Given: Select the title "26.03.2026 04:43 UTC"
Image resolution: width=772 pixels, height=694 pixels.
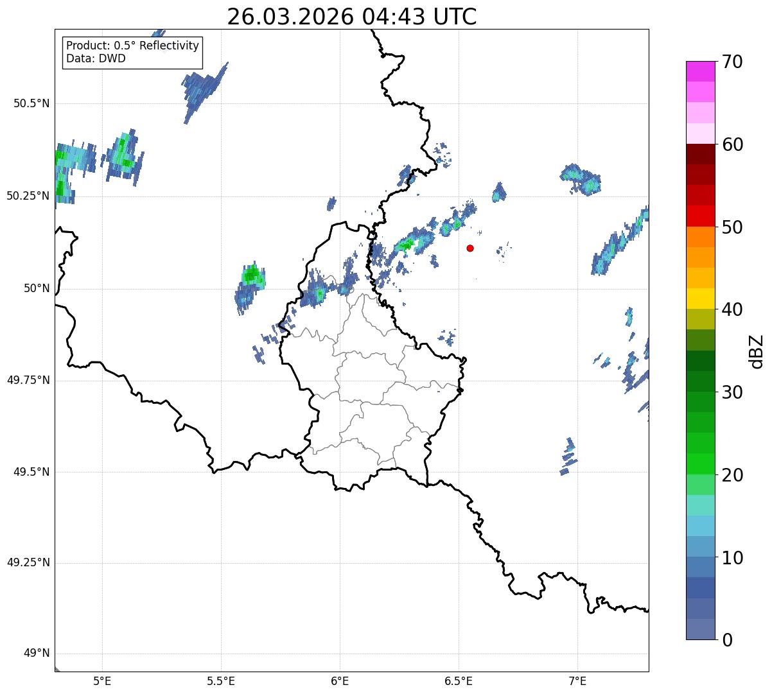Looking at the screenshot, I should pos(352,17).
